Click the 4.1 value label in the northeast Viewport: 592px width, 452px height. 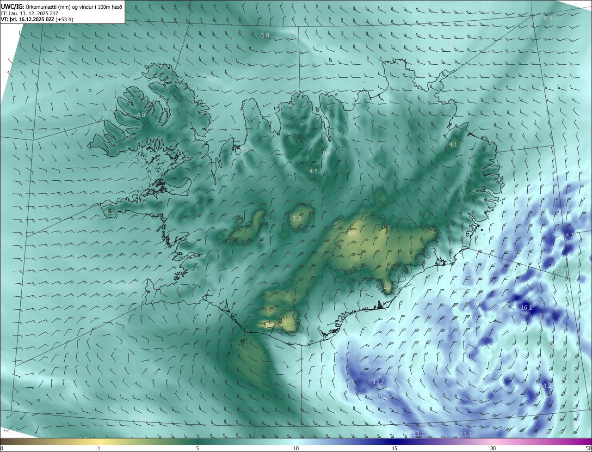[453, 144]
